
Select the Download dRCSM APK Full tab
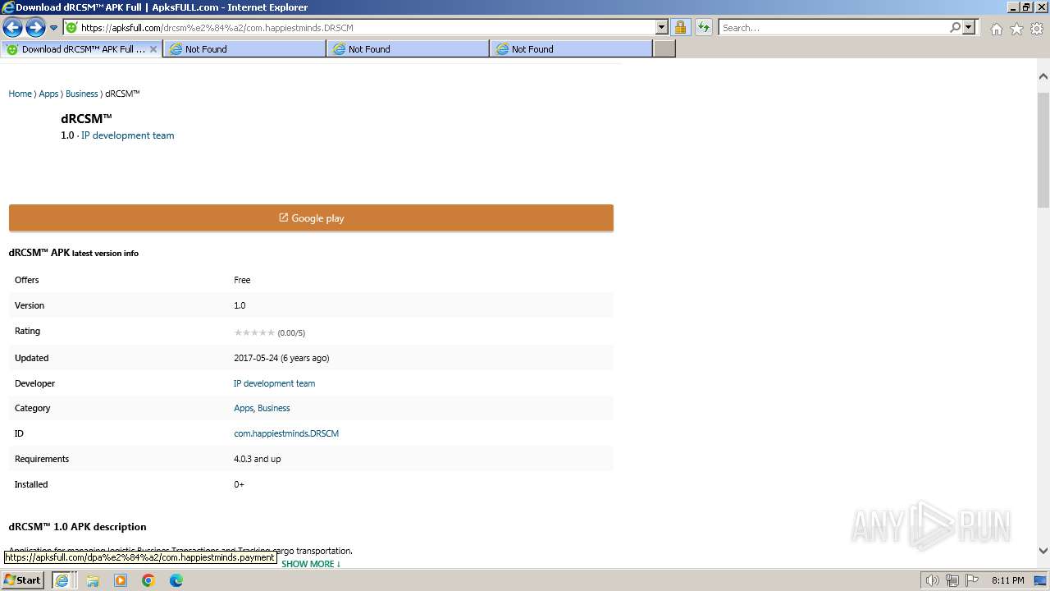[x=81, y=49]
